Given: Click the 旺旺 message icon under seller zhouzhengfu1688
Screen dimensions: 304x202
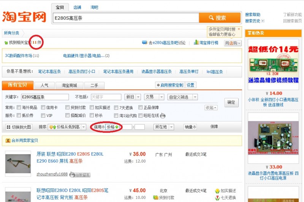Looking at the screenshot, I should pos(72,175).
